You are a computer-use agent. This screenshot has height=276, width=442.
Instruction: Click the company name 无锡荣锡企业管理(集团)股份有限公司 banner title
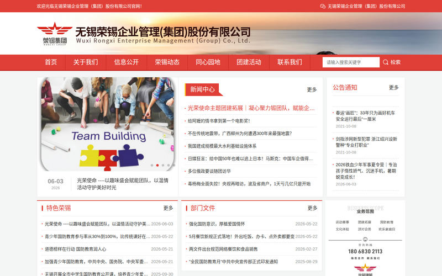pyautogui.click(x=163, y=32)
